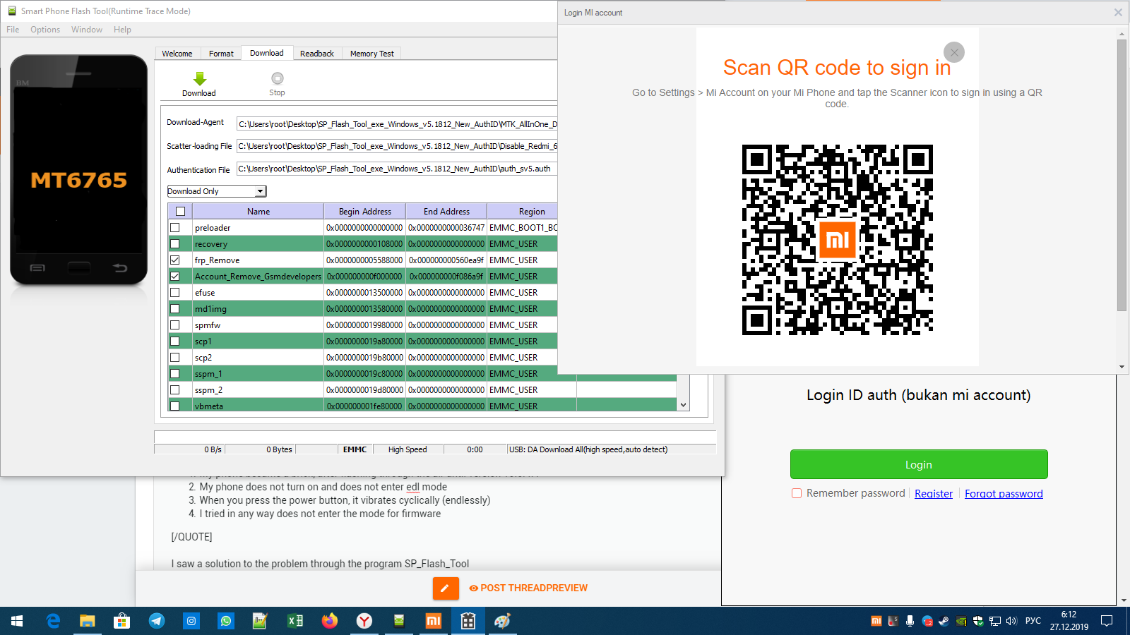
Task: Open Yandex Browser from taskbar
Action: pyautogui.click(x=364, y=621)
